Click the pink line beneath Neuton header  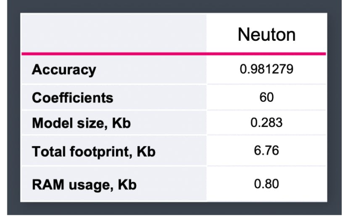pos(266,54)
